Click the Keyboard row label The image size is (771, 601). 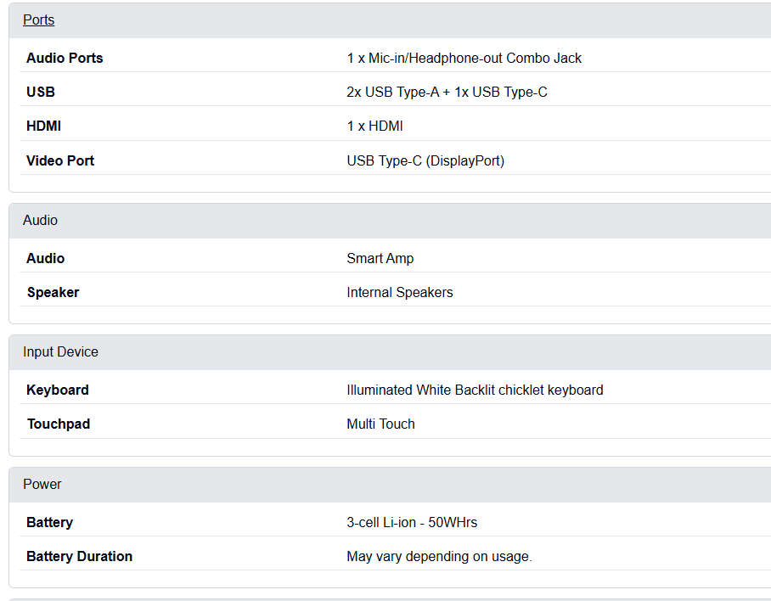click(57, 390)
